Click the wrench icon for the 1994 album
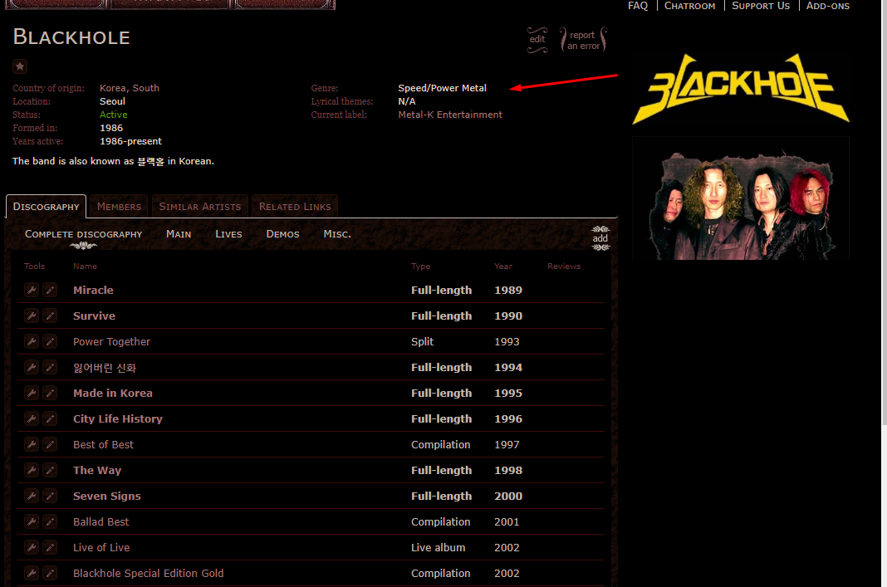This screenshot has height=587, width=887. pyautogui.click(x=32, y=368)
